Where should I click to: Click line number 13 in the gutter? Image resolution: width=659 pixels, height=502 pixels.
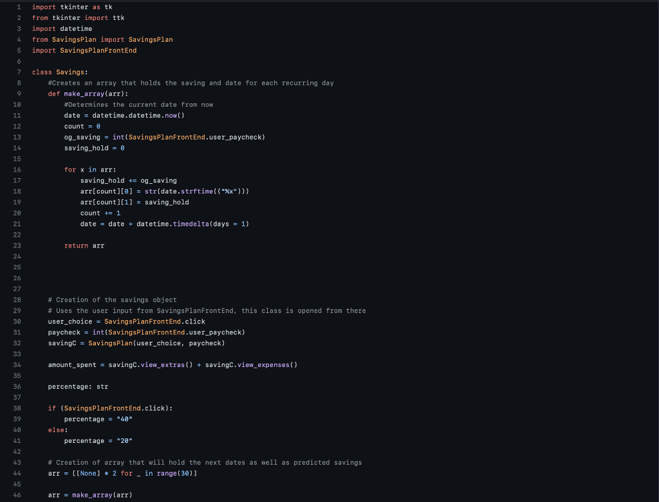[17, 137]
